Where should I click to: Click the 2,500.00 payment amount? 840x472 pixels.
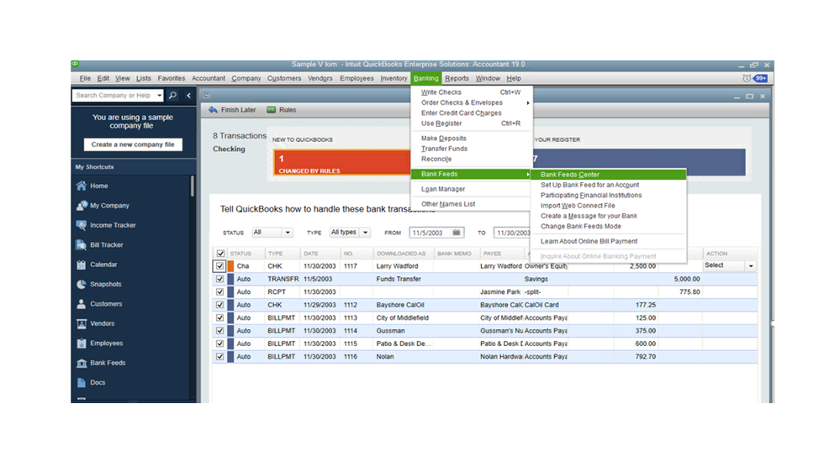pos(642,266)
